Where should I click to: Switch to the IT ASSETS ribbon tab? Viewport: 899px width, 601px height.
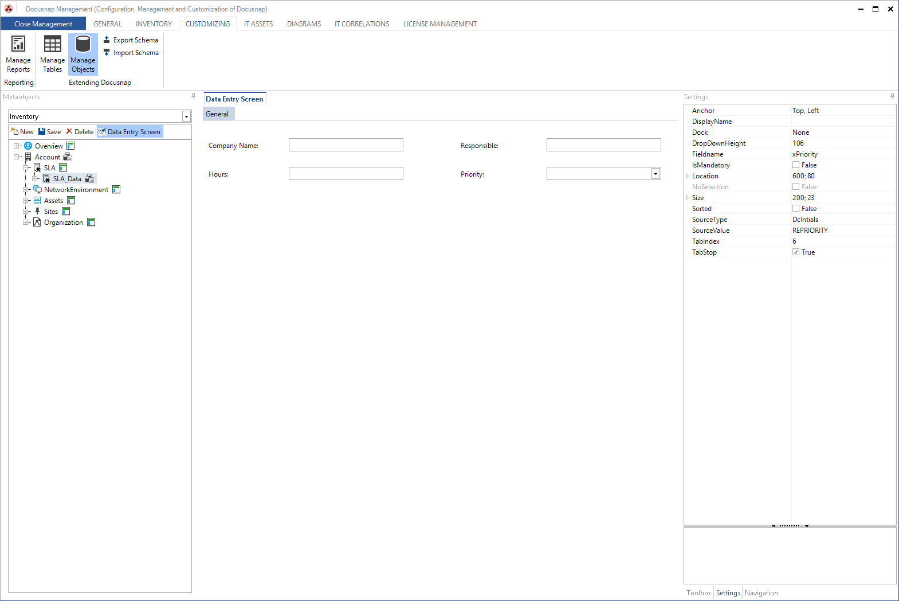pos(258,24)
